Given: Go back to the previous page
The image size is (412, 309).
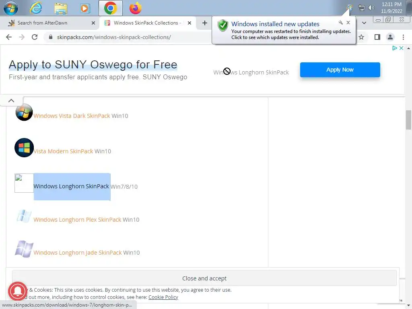Looking at the screenshot, I should [9, 37].
